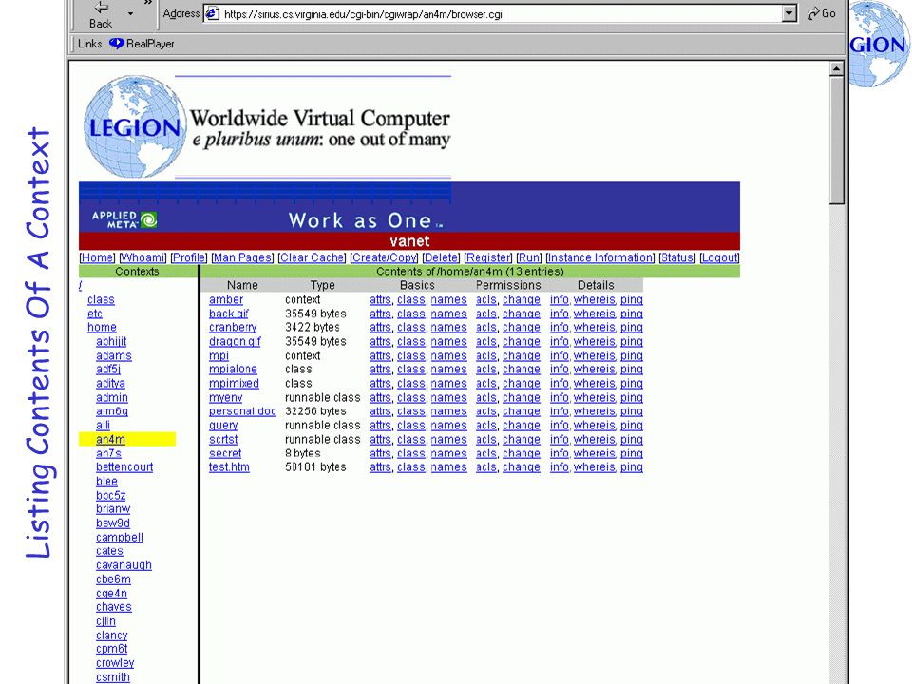Open the crowley context
Screen dimensions: 912x684
[x=115, y=663]
